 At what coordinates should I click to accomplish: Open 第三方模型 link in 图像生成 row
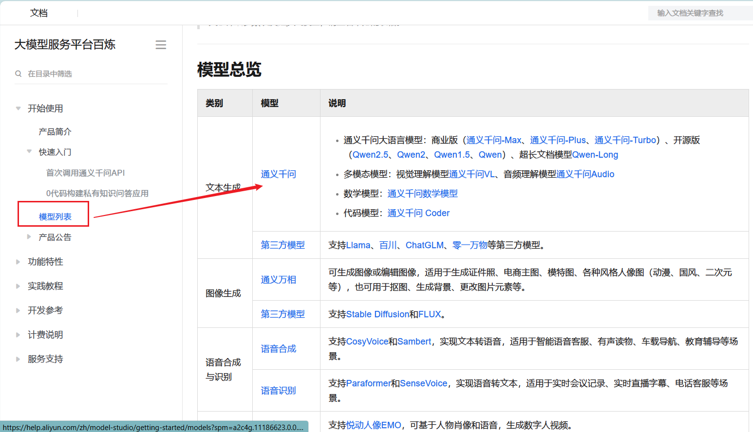[283, 314]
